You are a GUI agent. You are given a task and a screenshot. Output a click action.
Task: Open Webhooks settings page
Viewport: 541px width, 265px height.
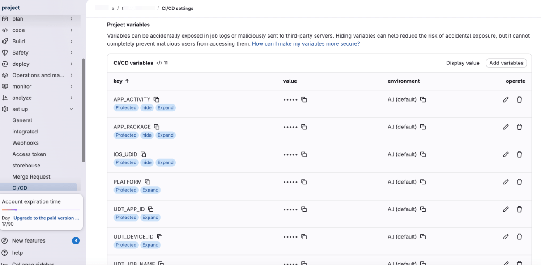pyautogui.click(x=26, y=143)
